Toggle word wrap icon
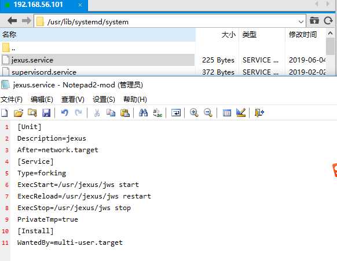Viewport: 337px width, 261px height. click(176, 113)
